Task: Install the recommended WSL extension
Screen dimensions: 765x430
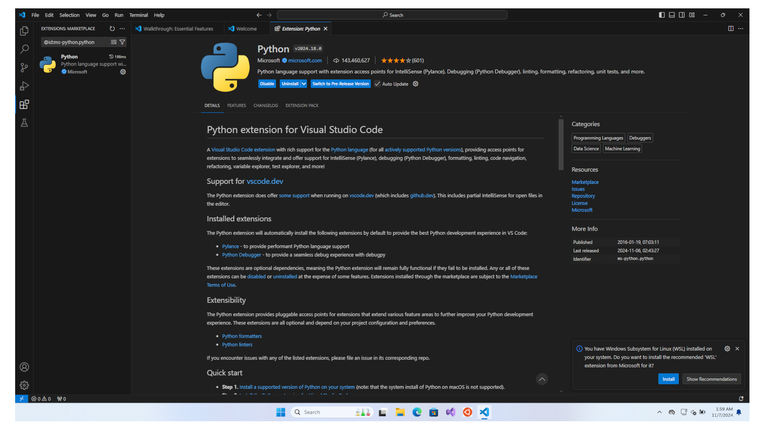Action: 668,379
